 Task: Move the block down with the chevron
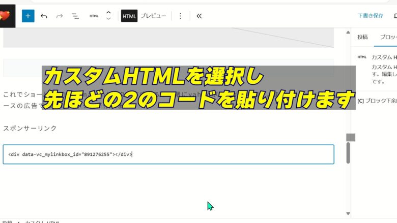point(108,19)
